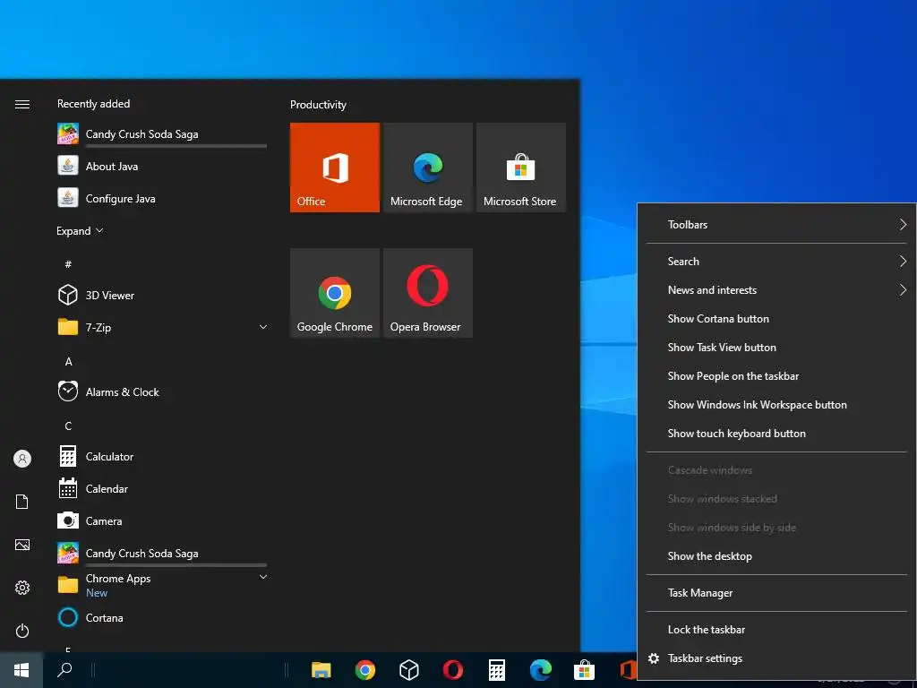This screenshot has width=917, height=688.
Task: Open Pictures icon in Start sidebar
Action: (22, 545)
